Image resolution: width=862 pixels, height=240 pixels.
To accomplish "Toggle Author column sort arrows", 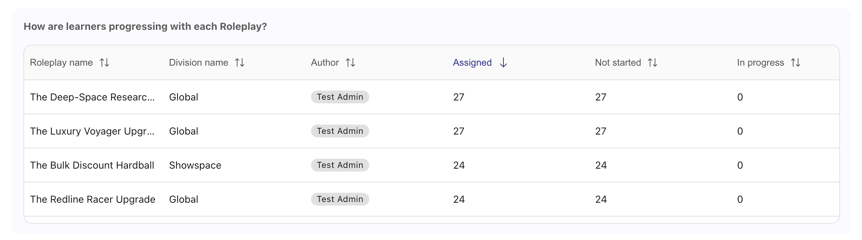I will click(x=350, y=62).
